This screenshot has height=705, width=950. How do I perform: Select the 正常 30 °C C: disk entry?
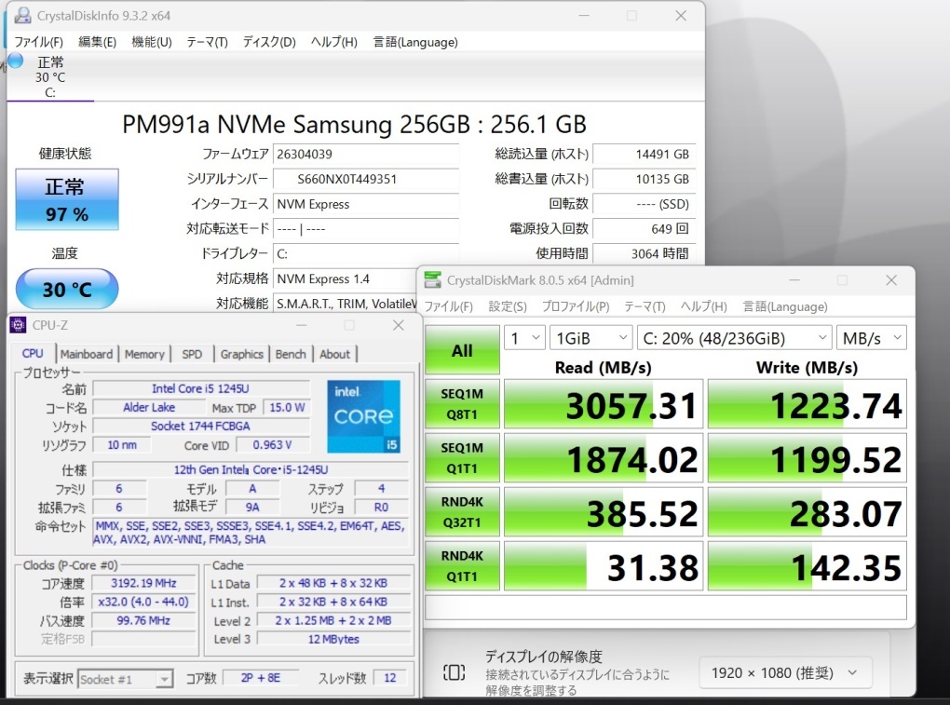[x=50, y=77]
